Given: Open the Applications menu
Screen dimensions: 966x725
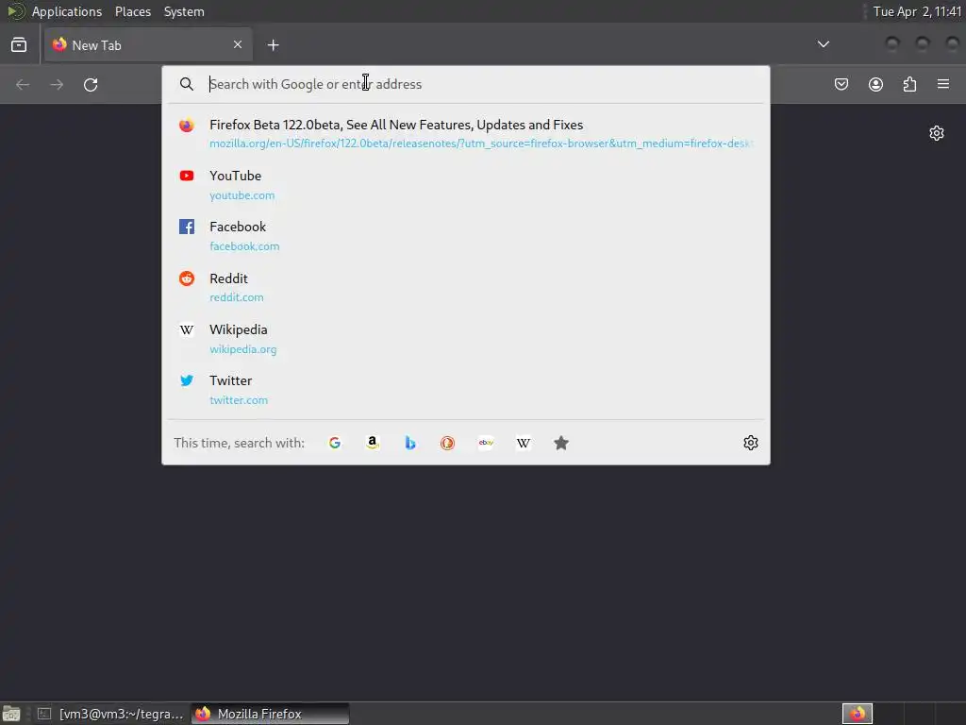Looking at the screenshot, I should pos(67,11).
